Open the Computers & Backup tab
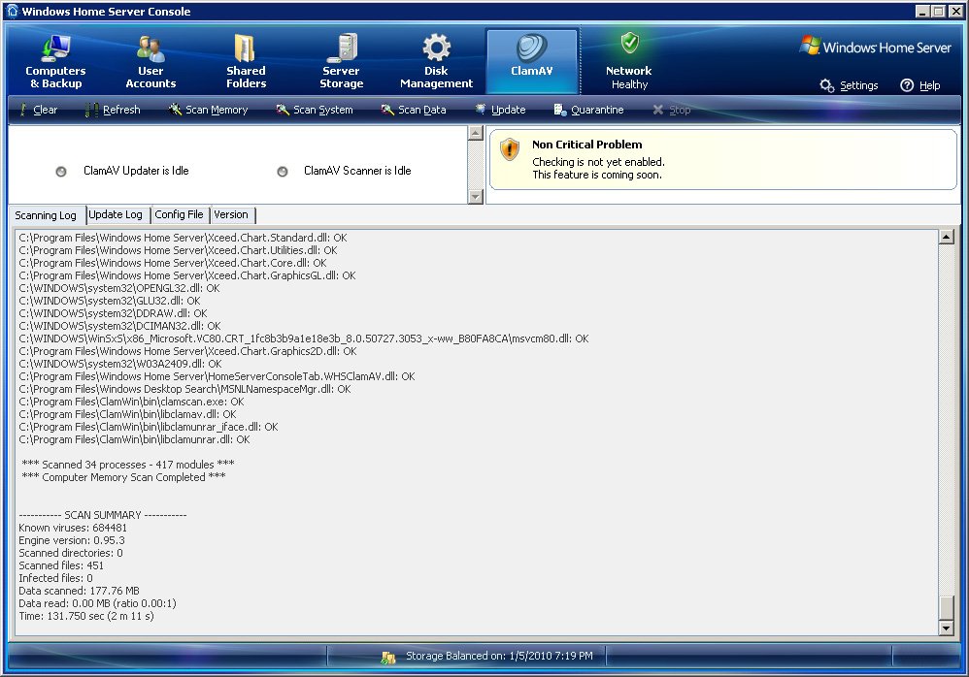The image size is (969, 677). click(x=55, y=62)
